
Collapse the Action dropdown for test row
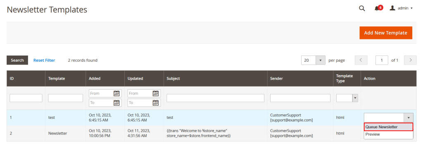pyautogui.click(x=409, y=118)
